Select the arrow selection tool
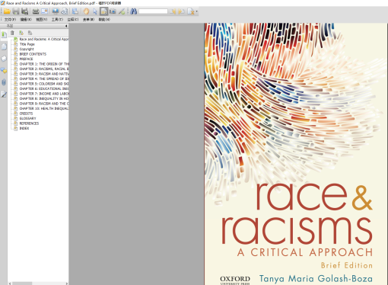 (x=95, y=11)
